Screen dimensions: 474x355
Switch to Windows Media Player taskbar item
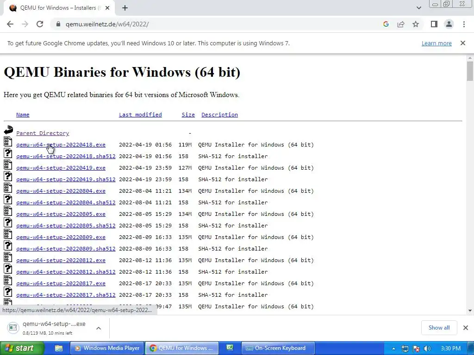click(107, 348)
